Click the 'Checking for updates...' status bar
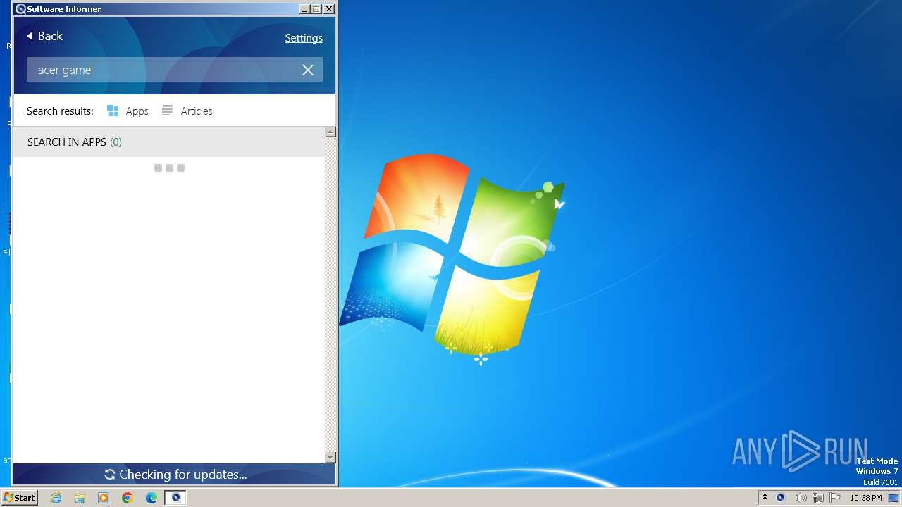902x507 pixels. (x=175, y=475)
